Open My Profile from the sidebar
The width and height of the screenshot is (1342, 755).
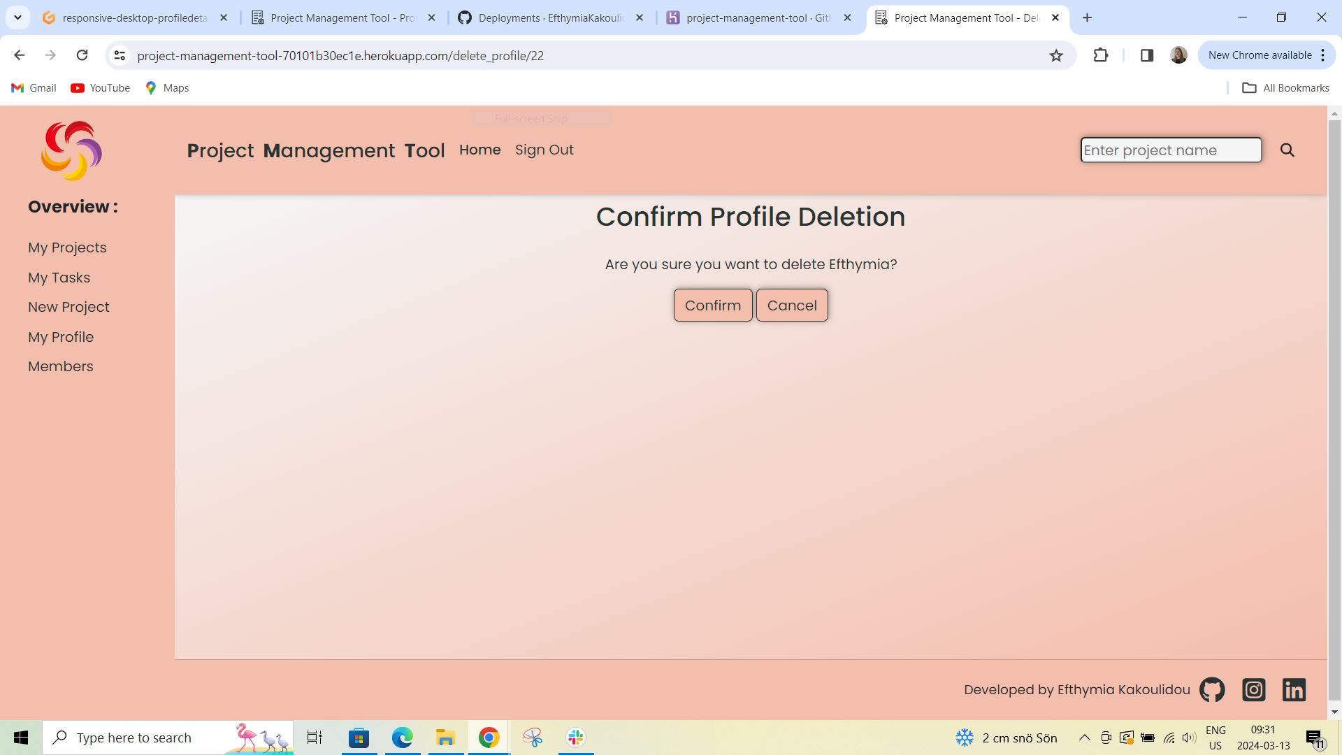click(x=61, y=337)
